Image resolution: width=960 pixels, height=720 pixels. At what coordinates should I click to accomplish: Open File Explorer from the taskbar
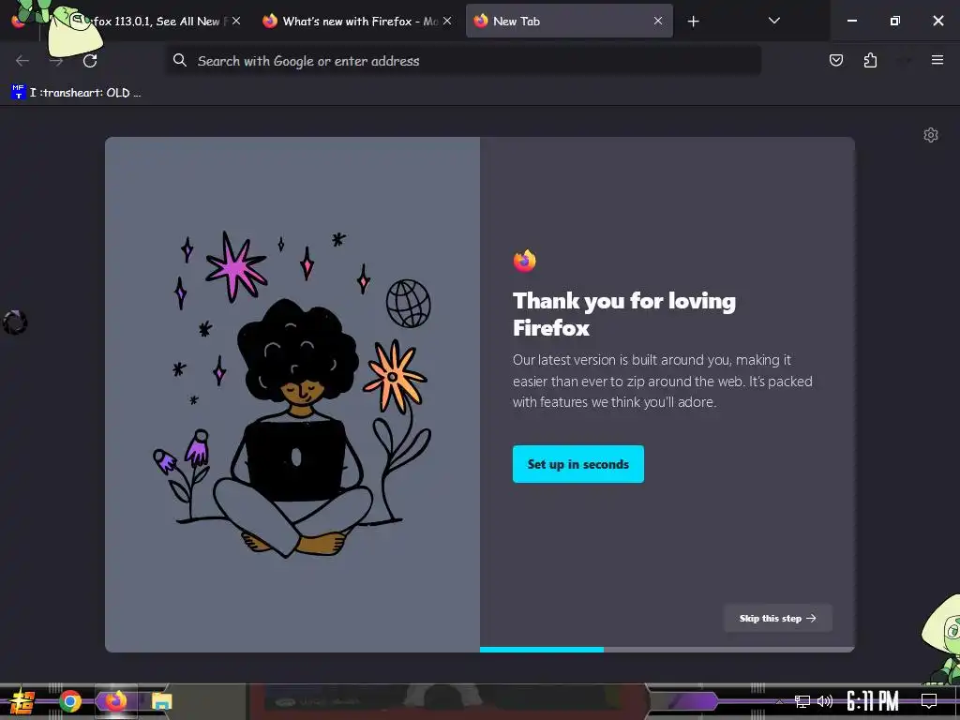coord(161,701)
